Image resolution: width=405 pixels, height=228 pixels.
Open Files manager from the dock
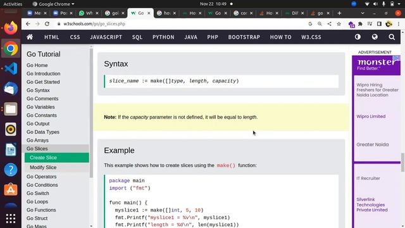(11, 109)
